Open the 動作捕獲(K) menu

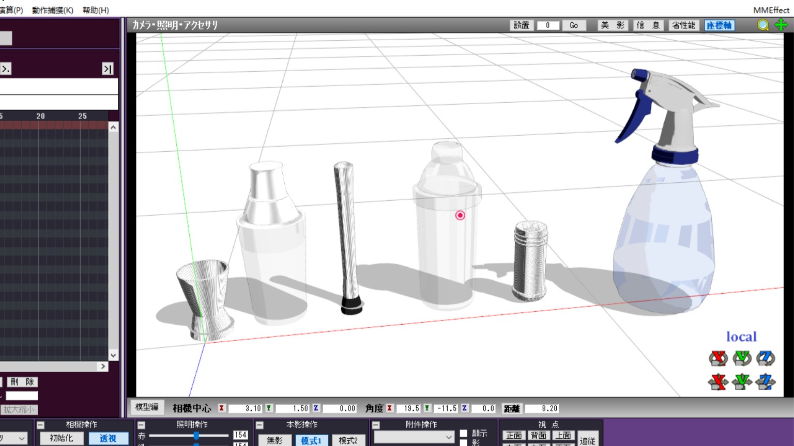53,10
